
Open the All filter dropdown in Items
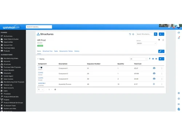click(138, 59)
